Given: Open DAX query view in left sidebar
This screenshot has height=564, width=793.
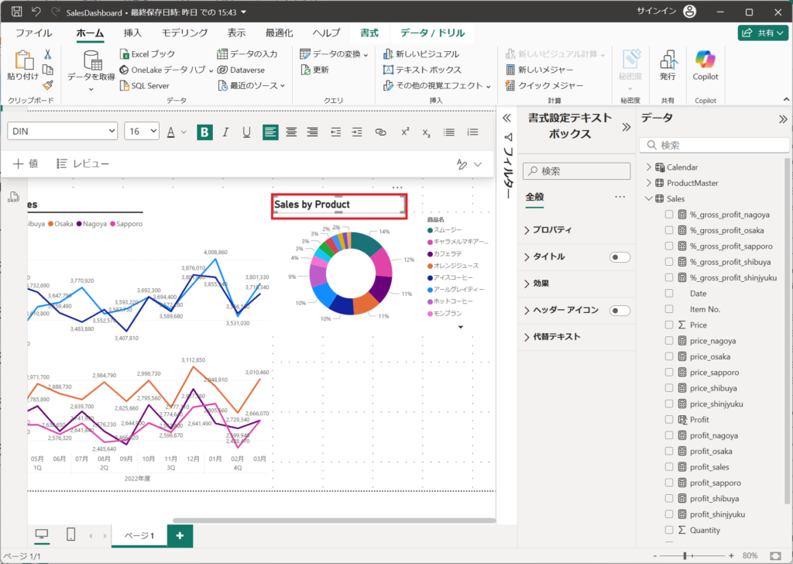Looking at the screenshot, I should (13, 198).
